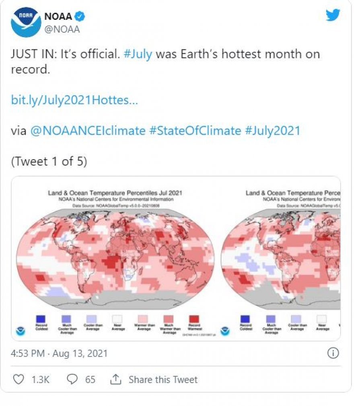Open the #StateOfClimate hashtag
This screenshot has height=406, width=362.
pyautogui.click(x=195, y=131)
